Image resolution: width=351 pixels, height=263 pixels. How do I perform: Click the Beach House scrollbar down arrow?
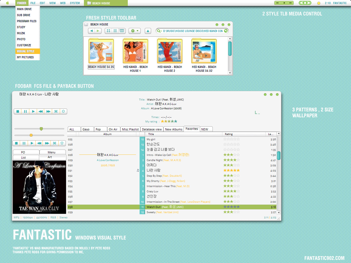[230, 73]
